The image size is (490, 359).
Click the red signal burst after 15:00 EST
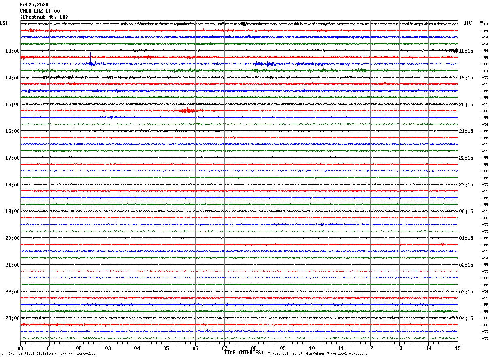(187, 110)
